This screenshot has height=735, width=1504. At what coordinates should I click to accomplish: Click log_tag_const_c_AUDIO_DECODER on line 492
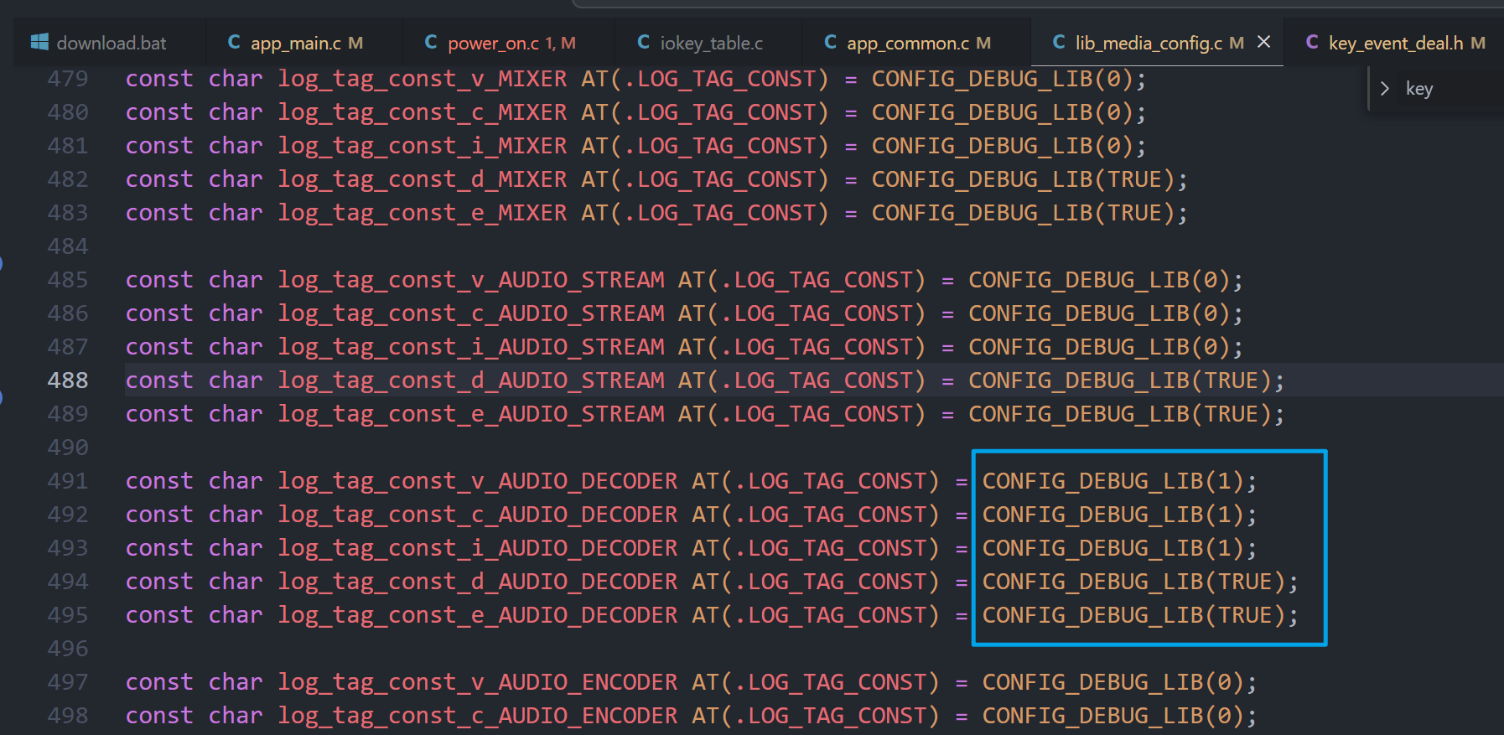478,515
